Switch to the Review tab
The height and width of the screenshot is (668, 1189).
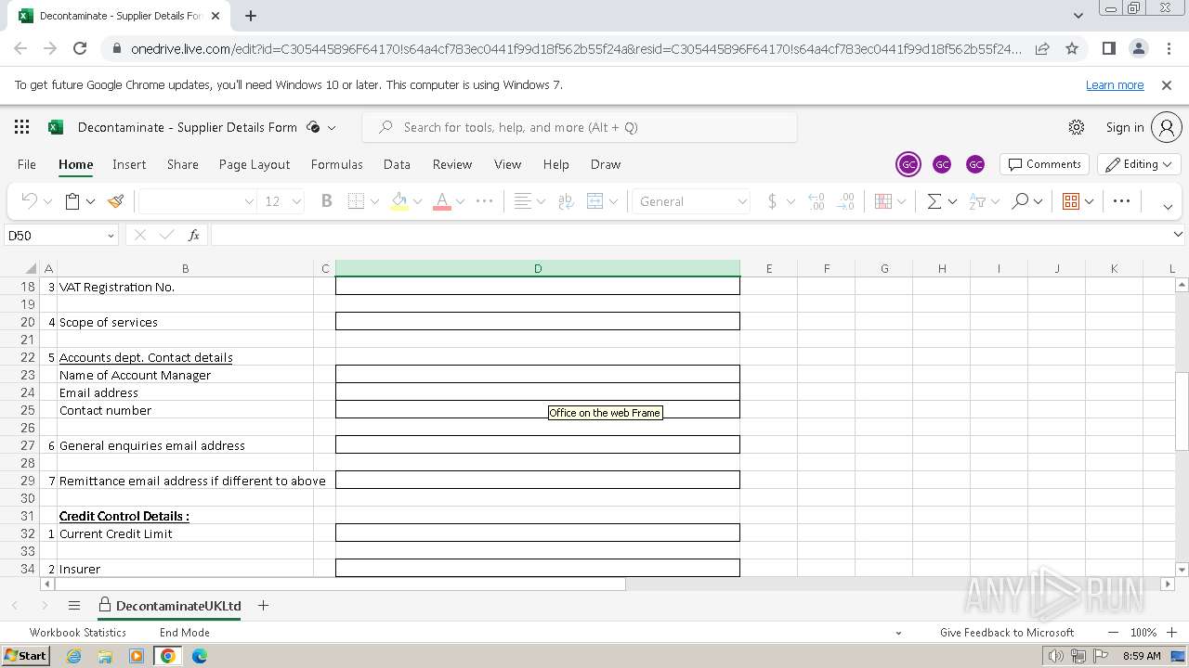tap(452, 164)
